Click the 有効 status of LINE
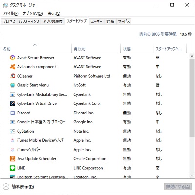This screenshot has width=195, height=195. tap(127, 168)
